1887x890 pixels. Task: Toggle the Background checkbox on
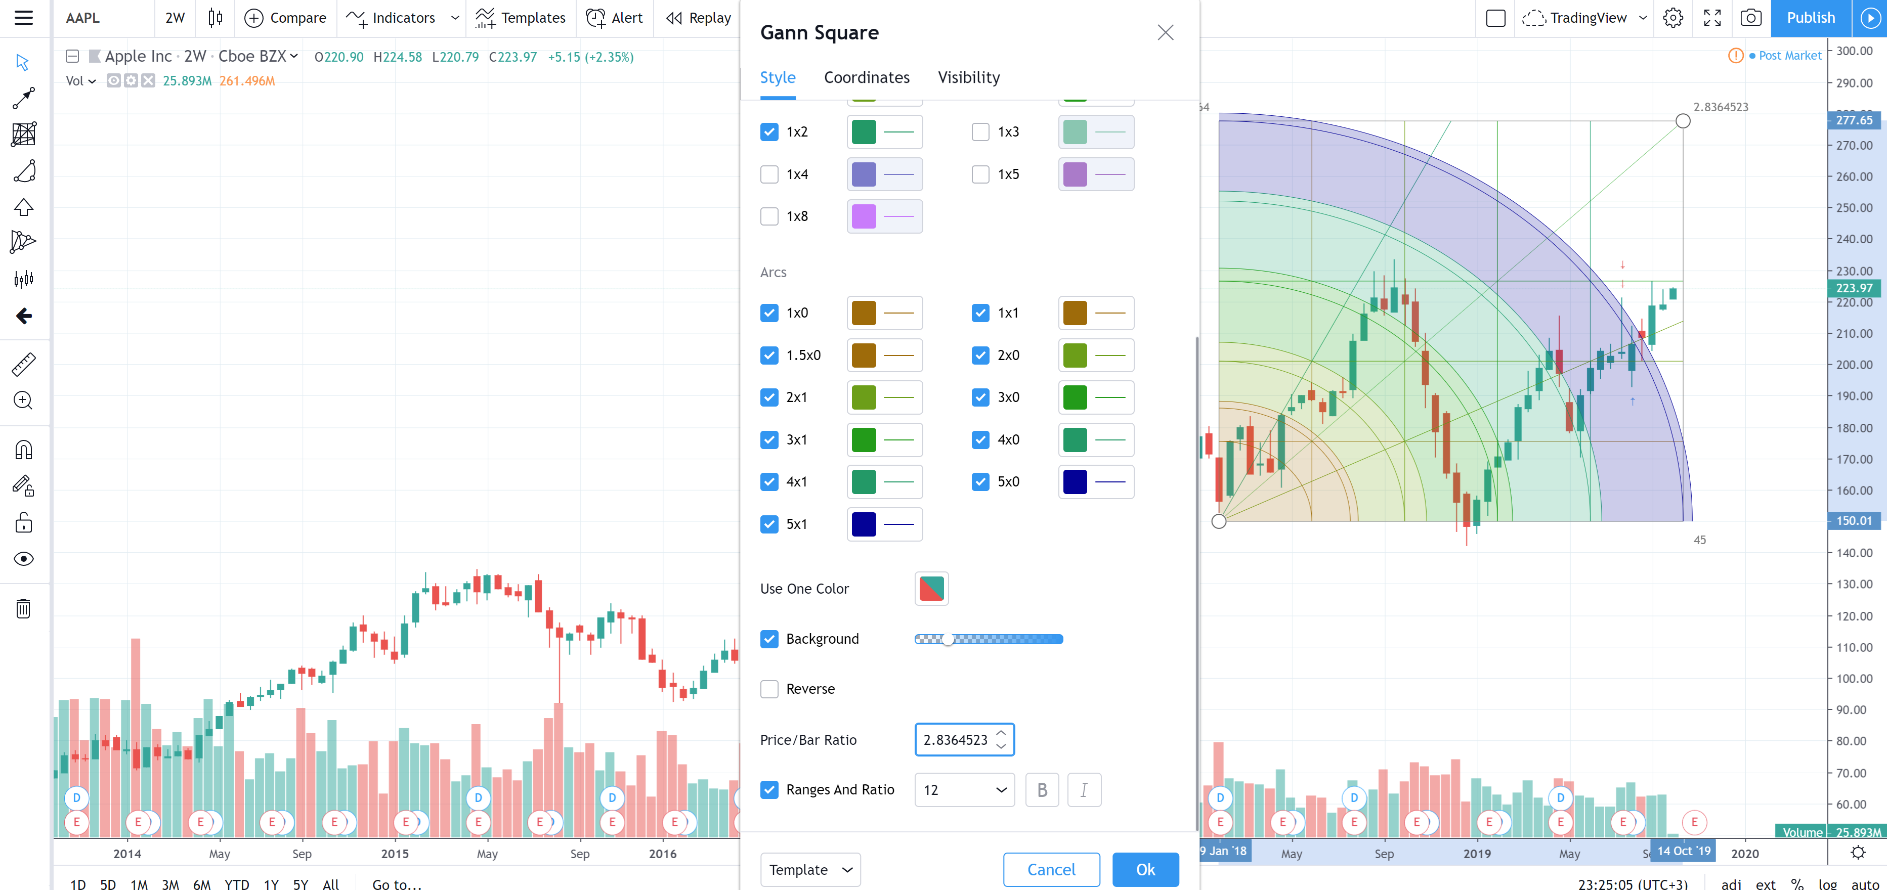click(x=768, y=639)
